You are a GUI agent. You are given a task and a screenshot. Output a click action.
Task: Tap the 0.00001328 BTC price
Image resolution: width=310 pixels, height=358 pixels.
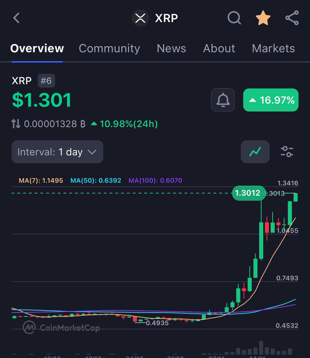55,124
